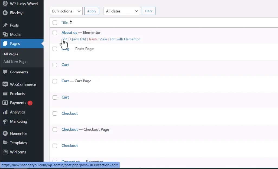
Task: Click the Products archive box icon
Action: (5, 93)
